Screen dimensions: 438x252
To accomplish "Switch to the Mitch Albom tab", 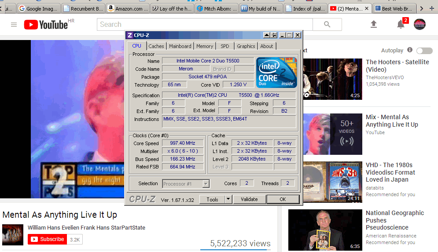I will [x=217, y=8].
